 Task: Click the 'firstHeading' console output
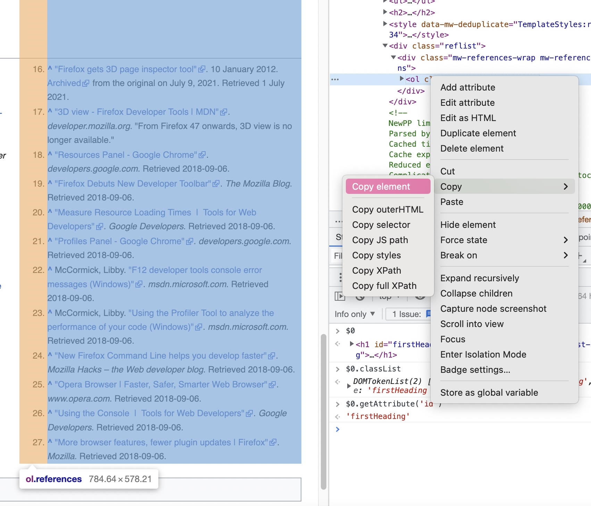point(378,416)
